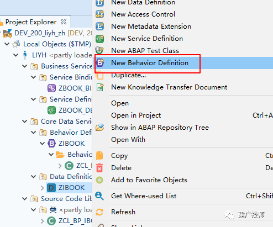Select ZBOOK_DE in the project tree

click(75, 110)
